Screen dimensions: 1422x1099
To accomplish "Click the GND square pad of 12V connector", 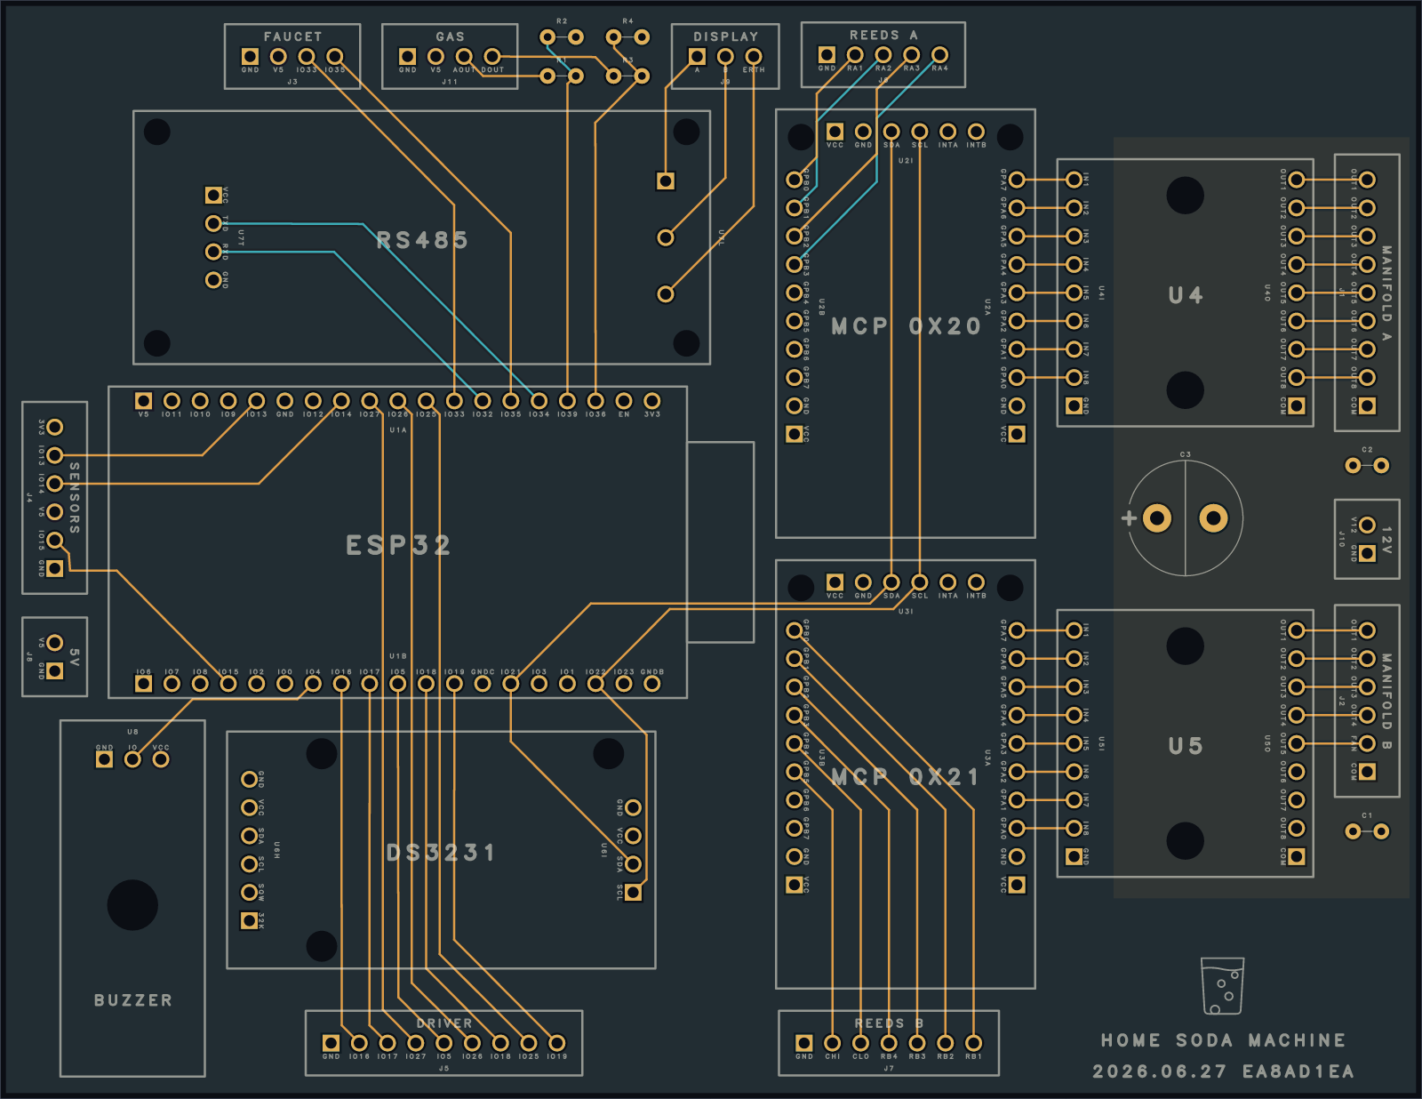I will [1368, 553].
